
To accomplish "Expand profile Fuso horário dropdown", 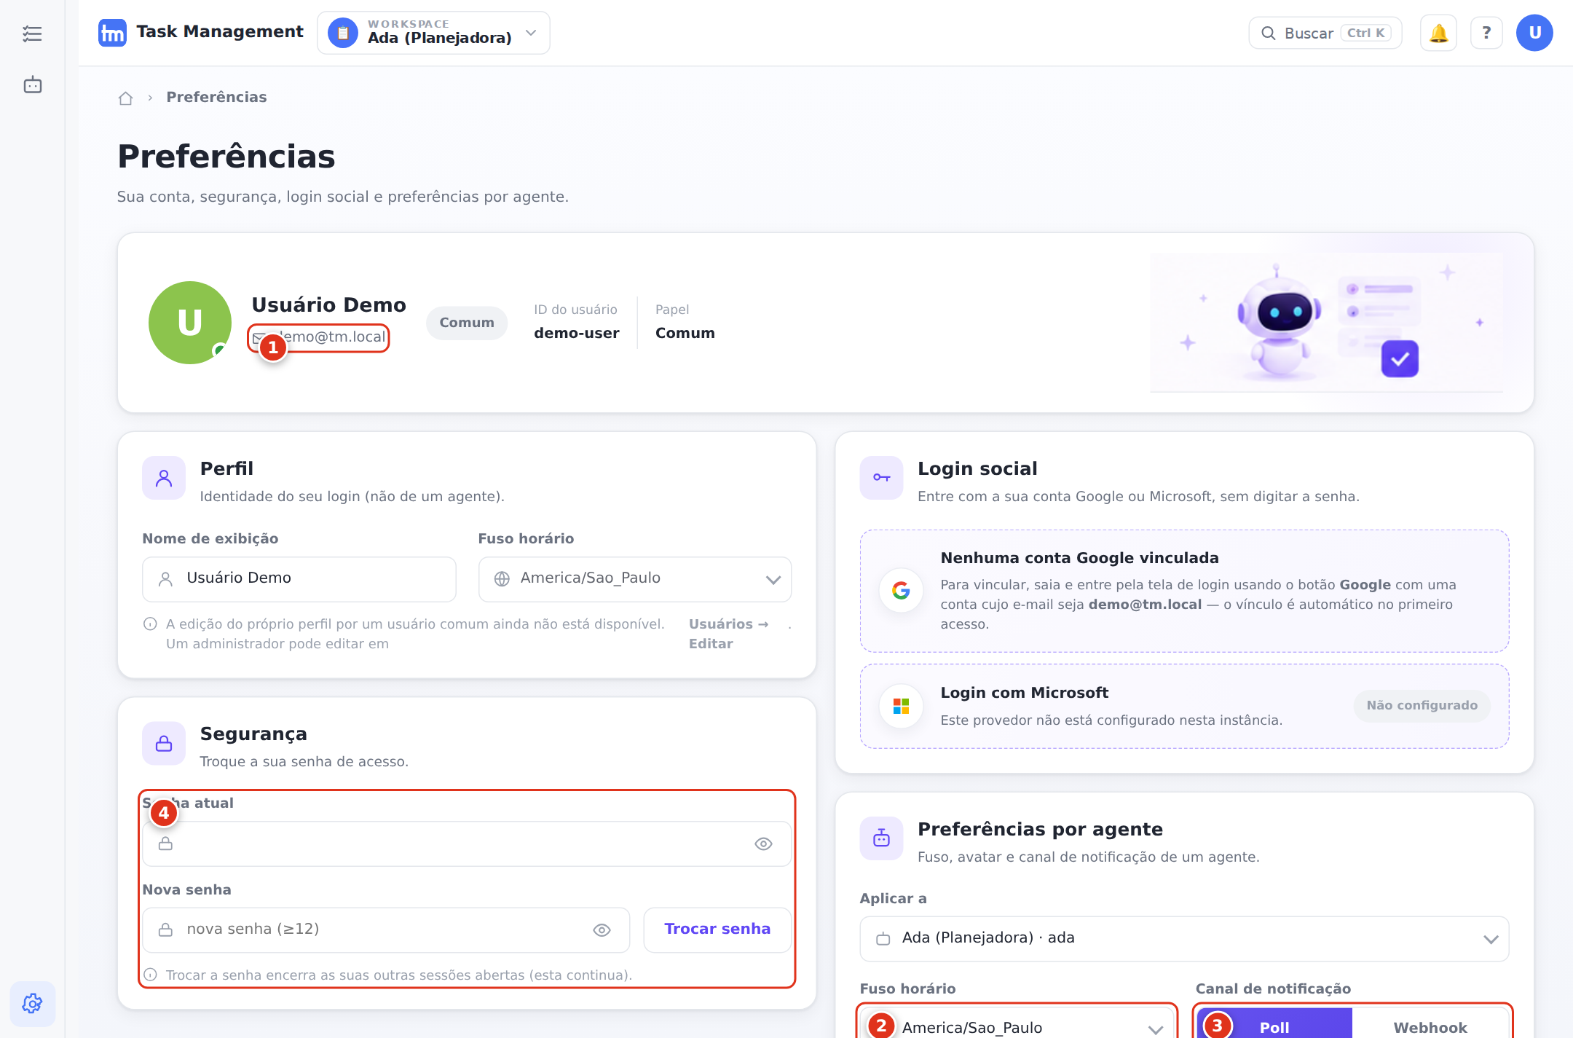I will tap(634, 579).
